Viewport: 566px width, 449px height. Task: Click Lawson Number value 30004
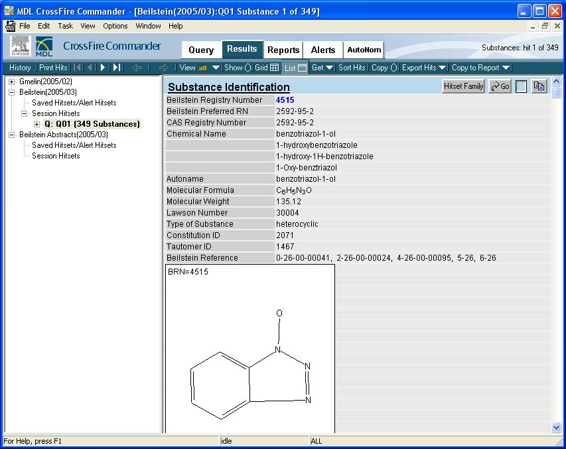point(287,213)
